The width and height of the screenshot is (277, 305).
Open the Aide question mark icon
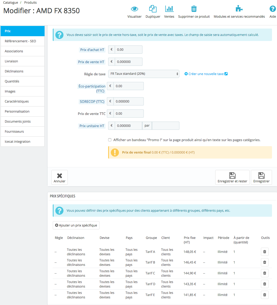click(x=273, y=9)
